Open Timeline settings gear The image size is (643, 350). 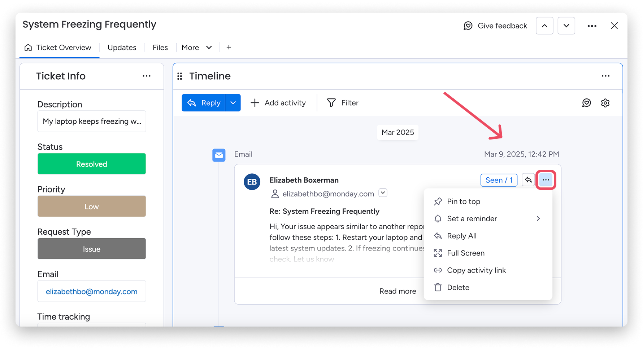pos(605,103)
